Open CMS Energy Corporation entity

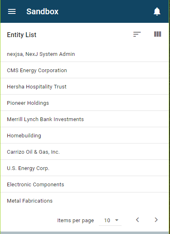[85, 70]
